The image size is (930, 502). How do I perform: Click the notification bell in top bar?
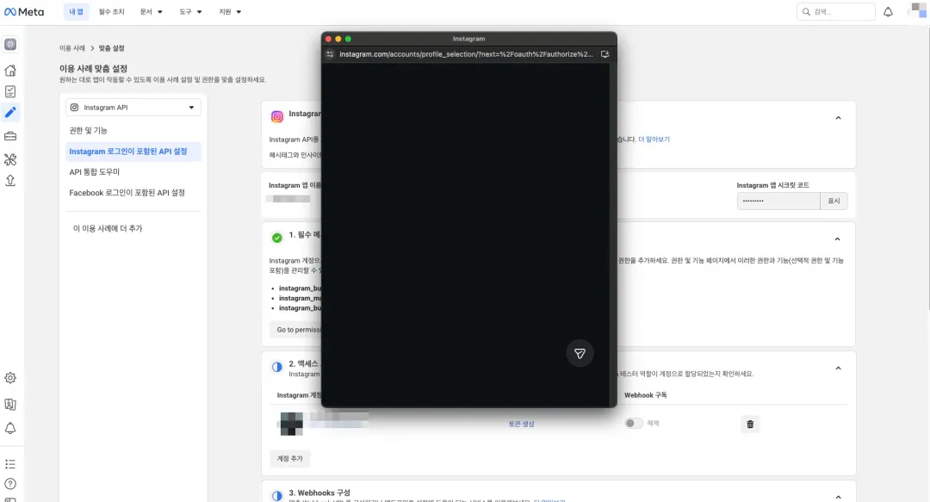888,12
